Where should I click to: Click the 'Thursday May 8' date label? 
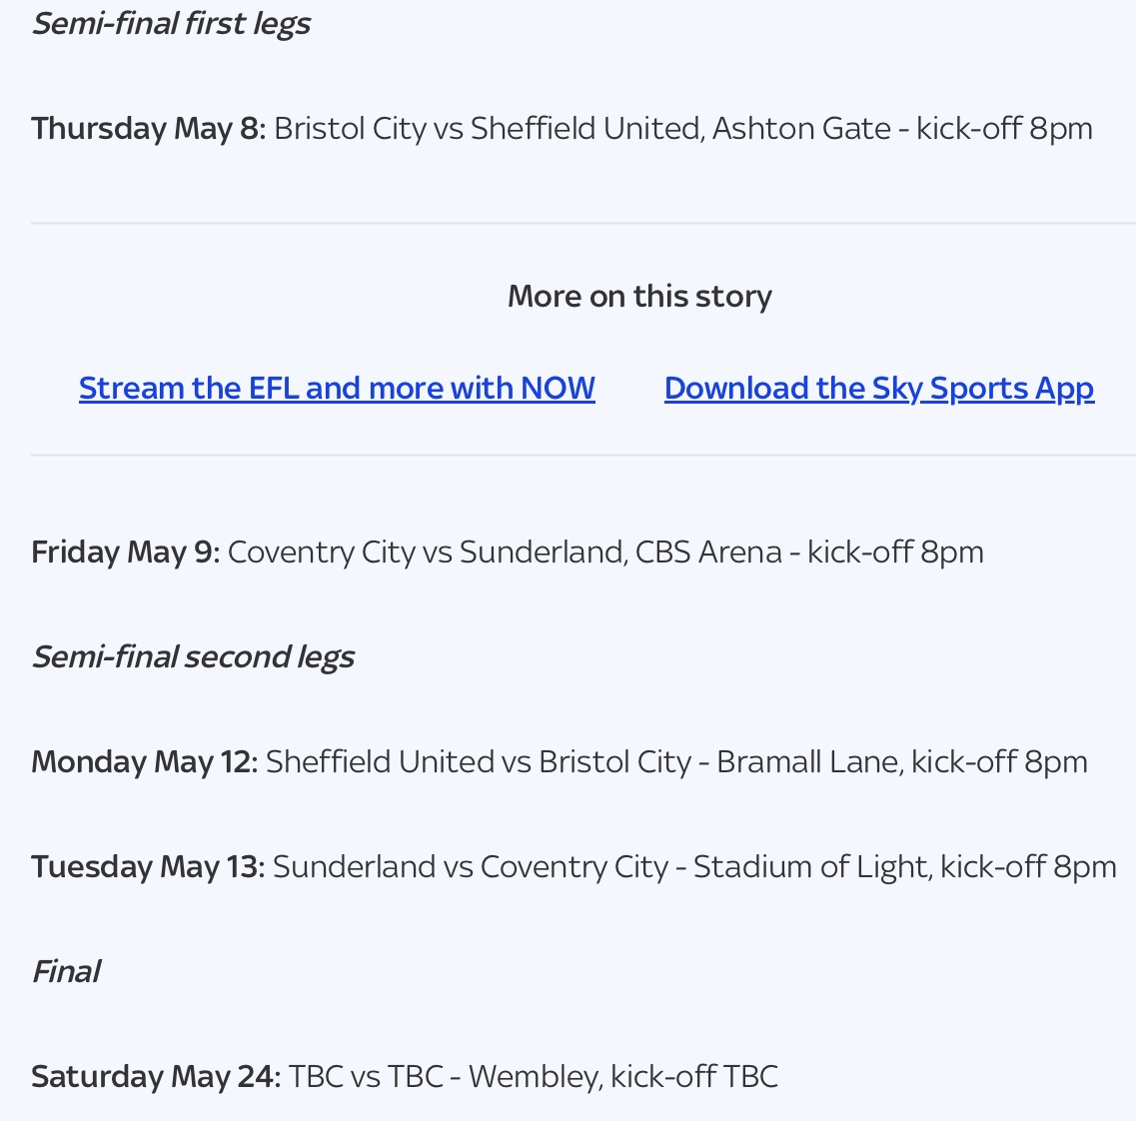tap(146, 128)
